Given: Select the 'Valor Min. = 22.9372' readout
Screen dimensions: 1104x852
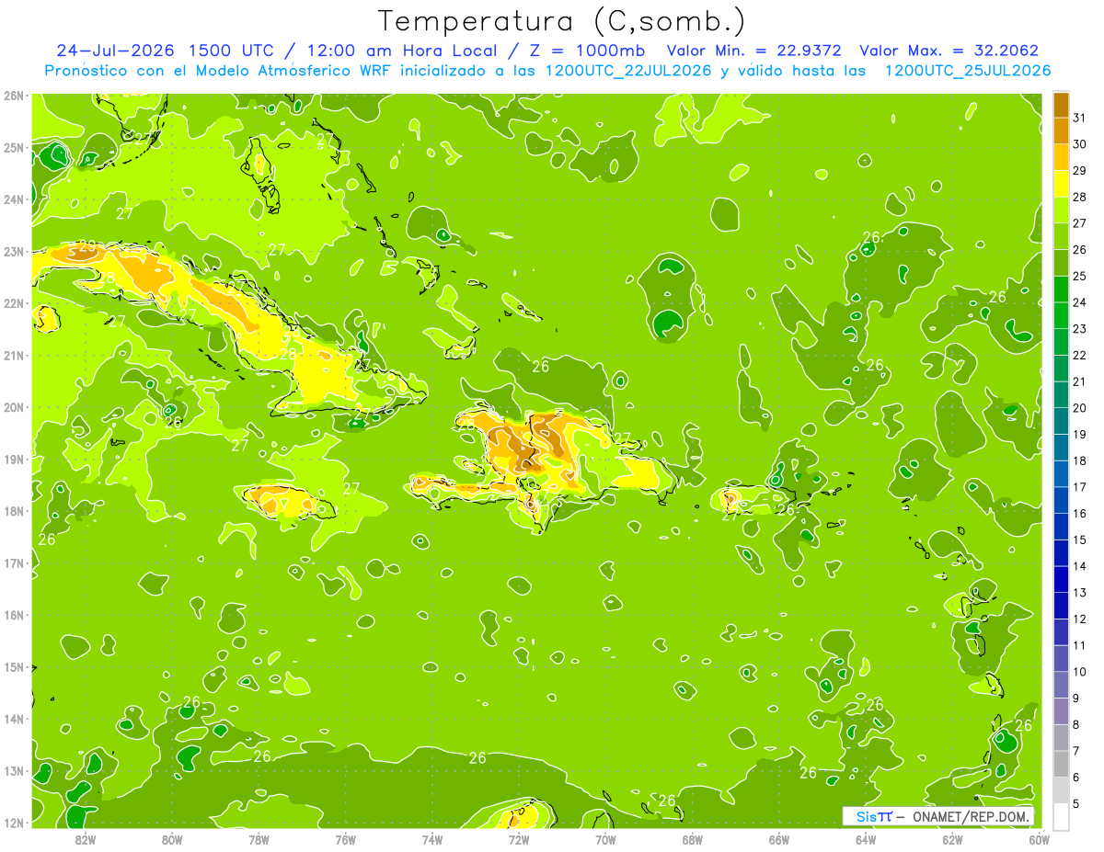Looking at the screenshot, I should [753, 51].
